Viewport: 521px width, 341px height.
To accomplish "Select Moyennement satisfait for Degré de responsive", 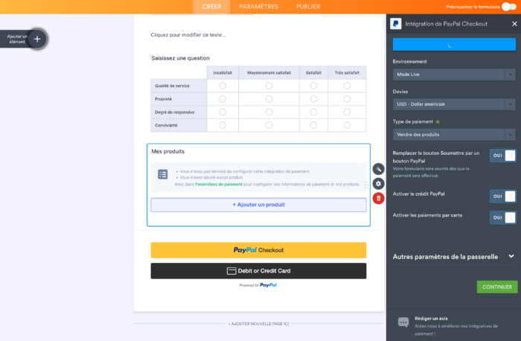I will pos(269,112).
